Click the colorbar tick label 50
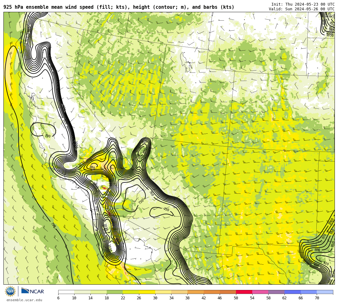The image size is (338, 304). tap(236, 298)
